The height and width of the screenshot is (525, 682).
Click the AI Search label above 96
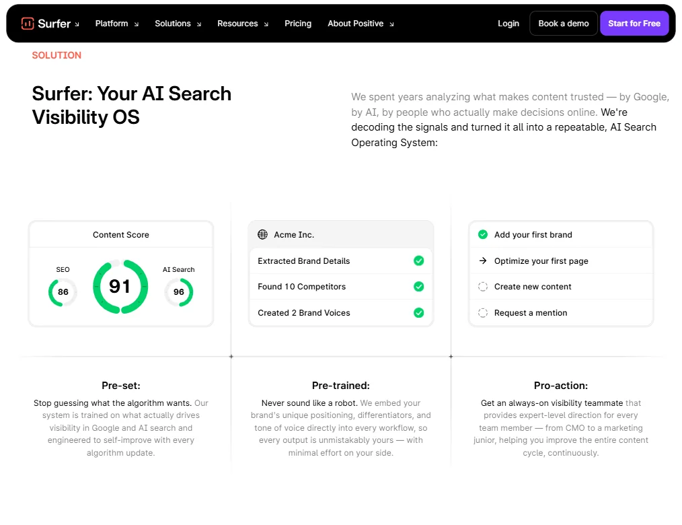[179, 269]
